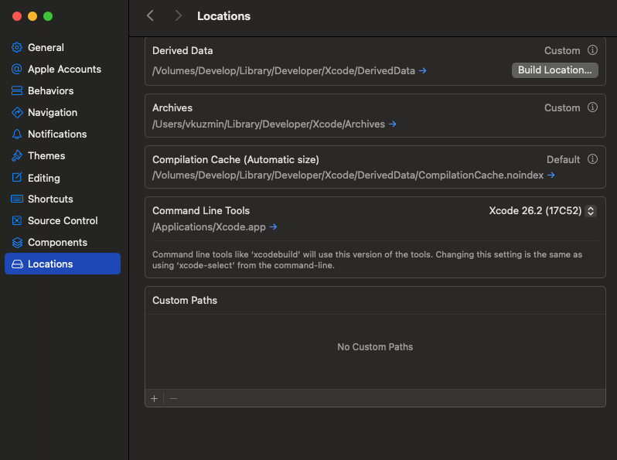Click the Build Location... button
This screenshot has width=617, height=460.
tap(555, 70)
